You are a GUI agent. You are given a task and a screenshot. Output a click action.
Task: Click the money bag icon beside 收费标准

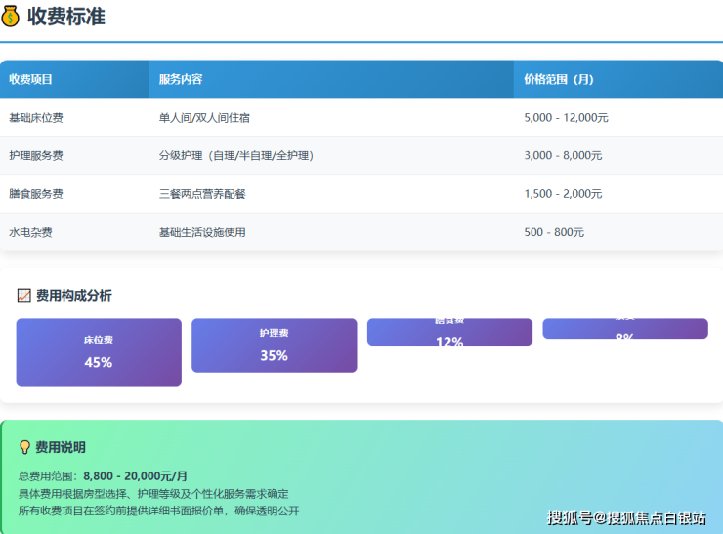pos(11,17)
